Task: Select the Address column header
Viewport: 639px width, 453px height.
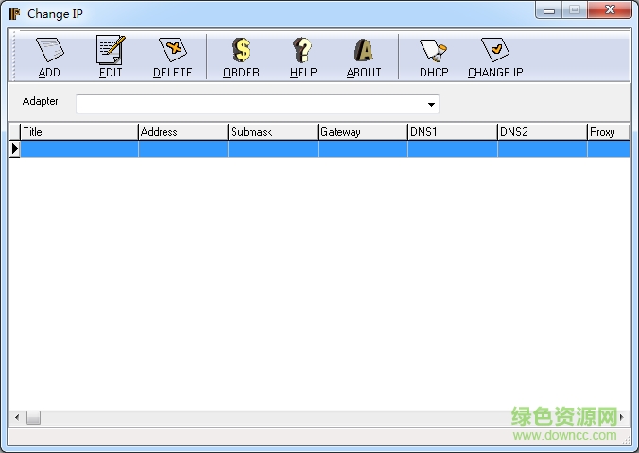Action: point(182,132)
